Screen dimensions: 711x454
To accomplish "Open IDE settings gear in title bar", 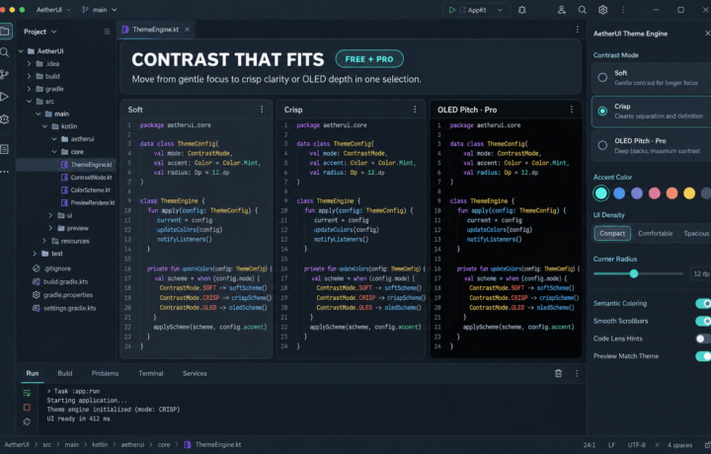I will 602,10.
